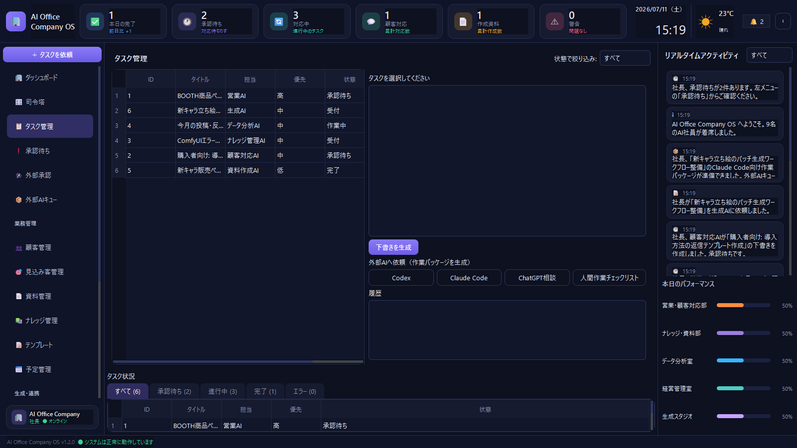The width and height of the screenshot is (797, 448).
Task: Click the 営業・顧客対応部 orange progress bar
Action: coord(744,305)
